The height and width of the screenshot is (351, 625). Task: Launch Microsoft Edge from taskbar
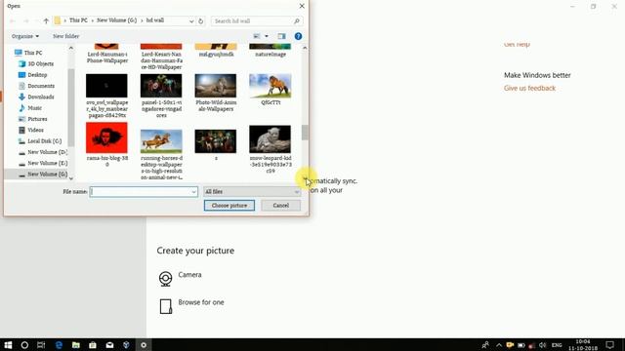click(59, 345)
